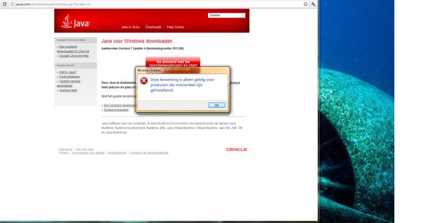
Task: Open the Foutmeldingen link
Action: 69,77
